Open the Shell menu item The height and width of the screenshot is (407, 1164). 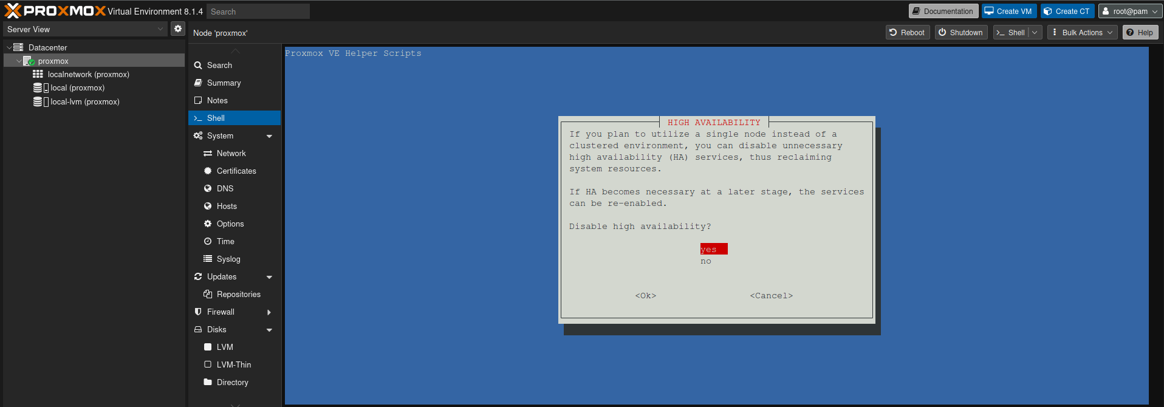point(235,118)
